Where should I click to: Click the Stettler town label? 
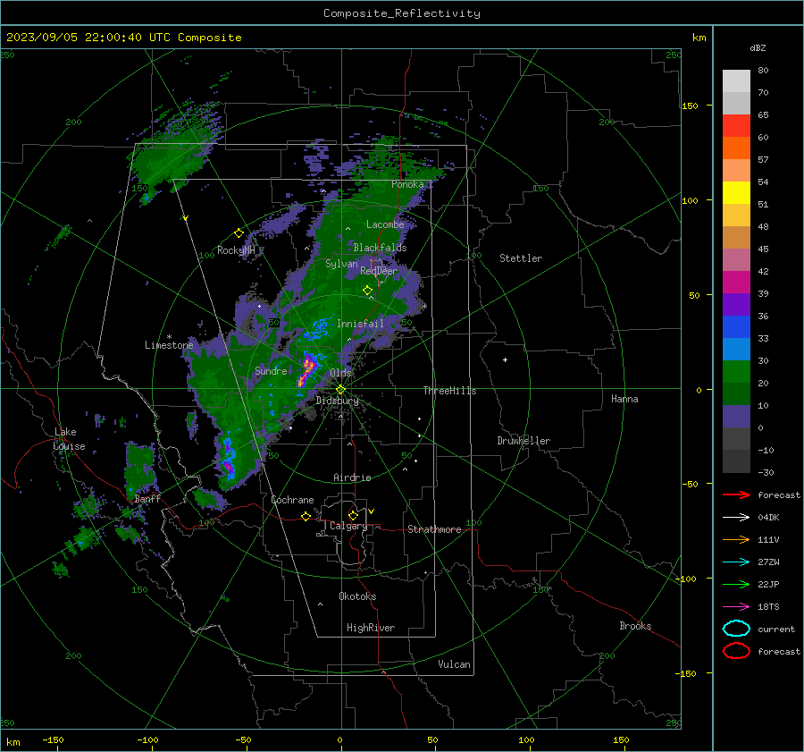coord(521,258)
